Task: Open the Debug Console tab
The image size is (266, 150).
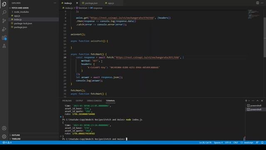Action: coord(94,101)
